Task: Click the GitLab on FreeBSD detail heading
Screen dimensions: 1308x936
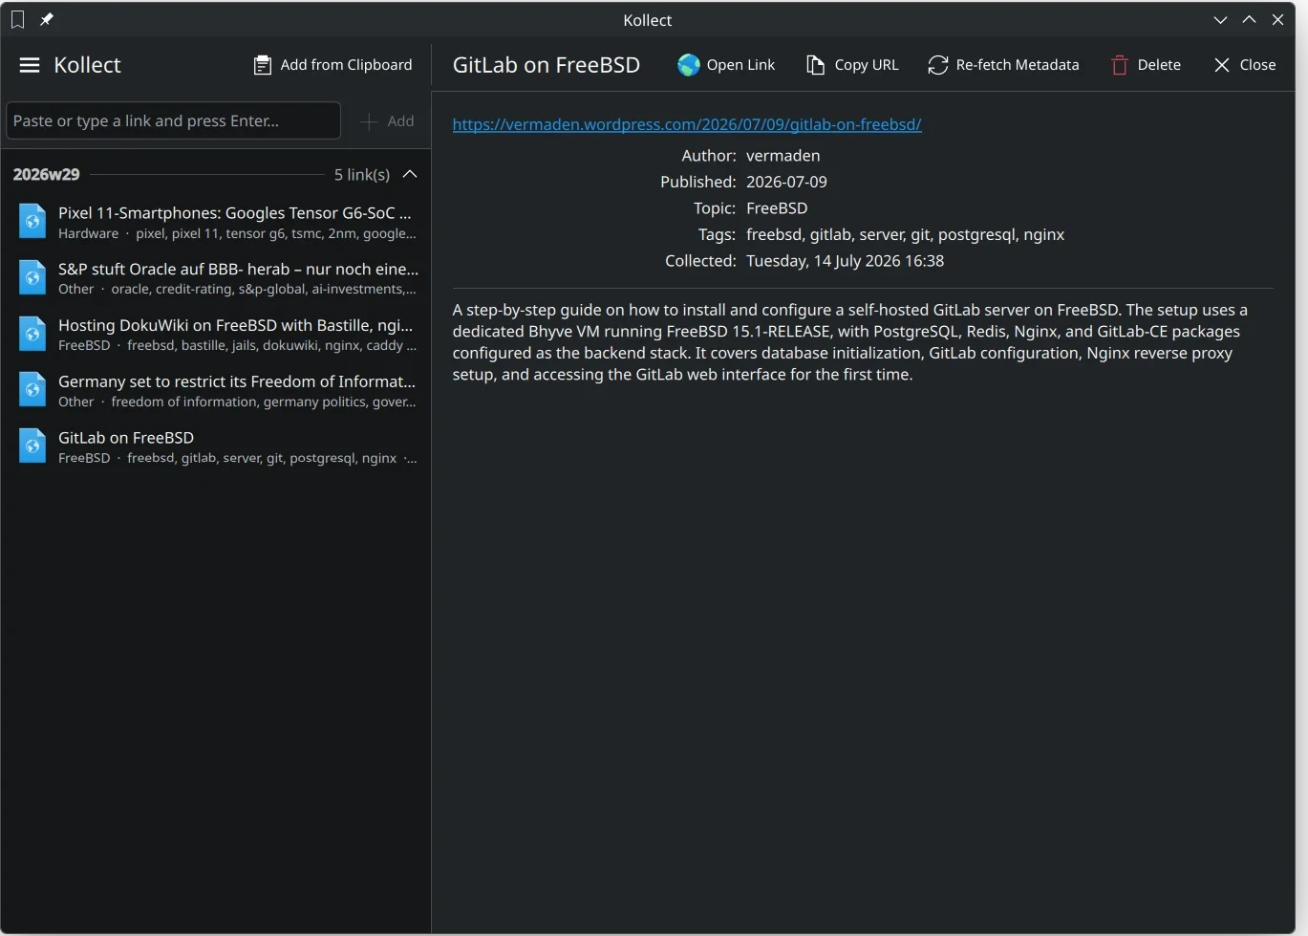Action: coord(547,65)
